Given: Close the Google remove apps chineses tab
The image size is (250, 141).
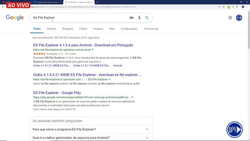Looking at the screenshot, I should [61, 2].
